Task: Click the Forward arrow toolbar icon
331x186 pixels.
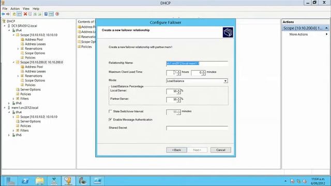Action: coord(8,14)
